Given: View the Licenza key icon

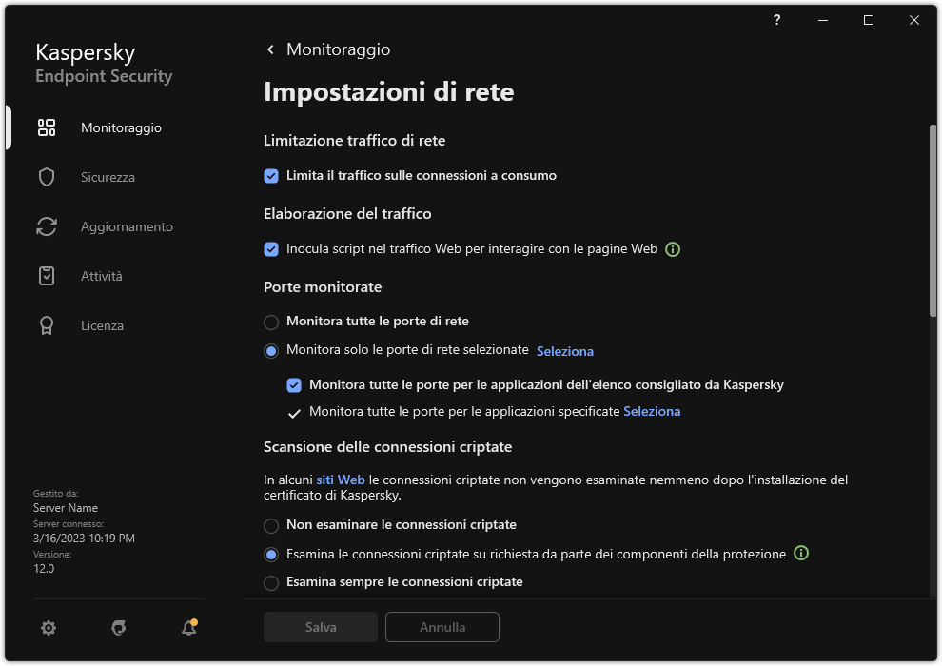Looking at the screenshot, I should [47, 324].
